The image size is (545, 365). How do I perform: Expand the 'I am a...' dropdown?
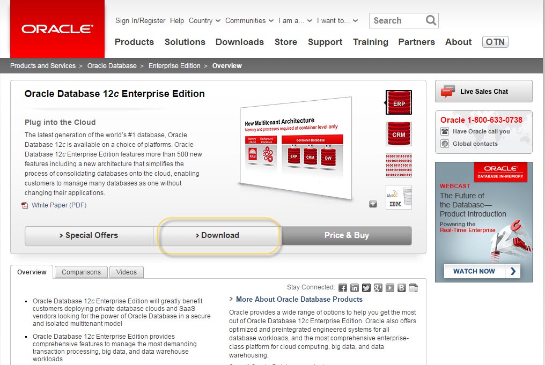click(x=295, y=21)
